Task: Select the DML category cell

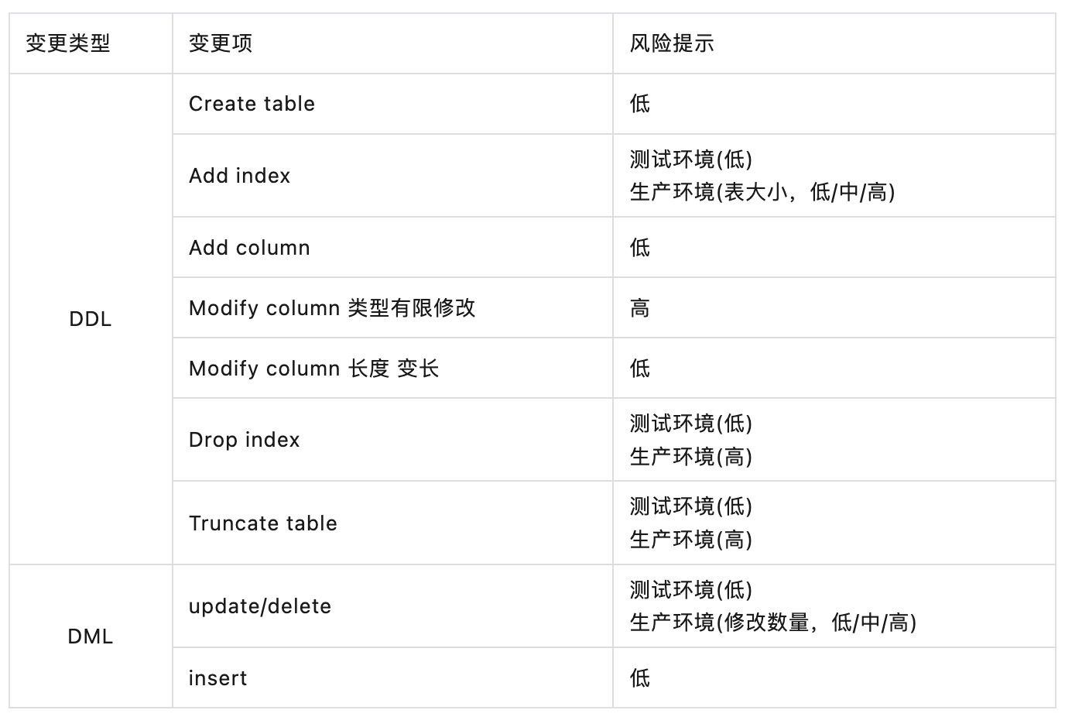Action: [91, 636]
